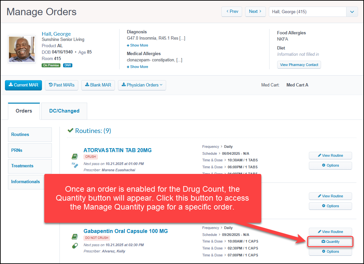The width and height of the screenshot is (364, 264).
Task: Open Options for Gabapentin order
Action: point(330,252)
